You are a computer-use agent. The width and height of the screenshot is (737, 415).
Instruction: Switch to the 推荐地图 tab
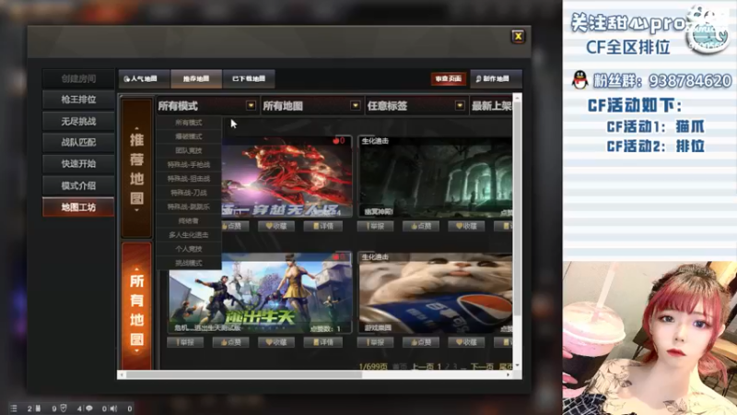196,78
